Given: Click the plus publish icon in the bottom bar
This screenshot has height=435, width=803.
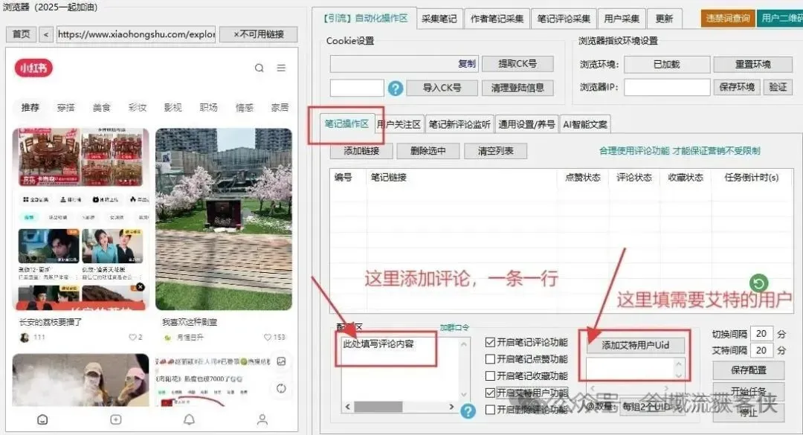Looking at the screenshot, I should (115, 419).
